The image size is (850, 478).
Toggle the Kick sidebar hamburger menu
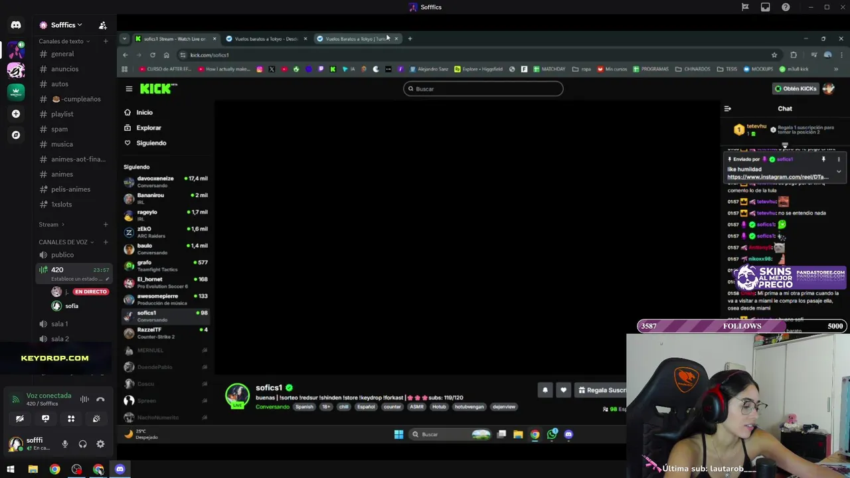(129, 88)
